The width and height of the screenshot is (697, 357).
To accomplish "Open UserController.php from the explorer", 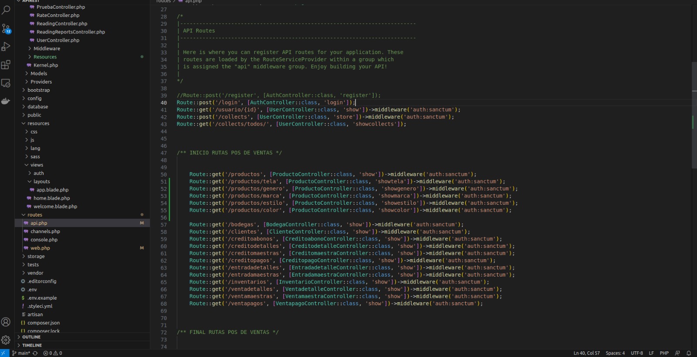I will (x=58, y=40).
